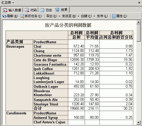Click the 结果 tab icon
This screenshot has width=142, height=126.
tap(57, 9)
